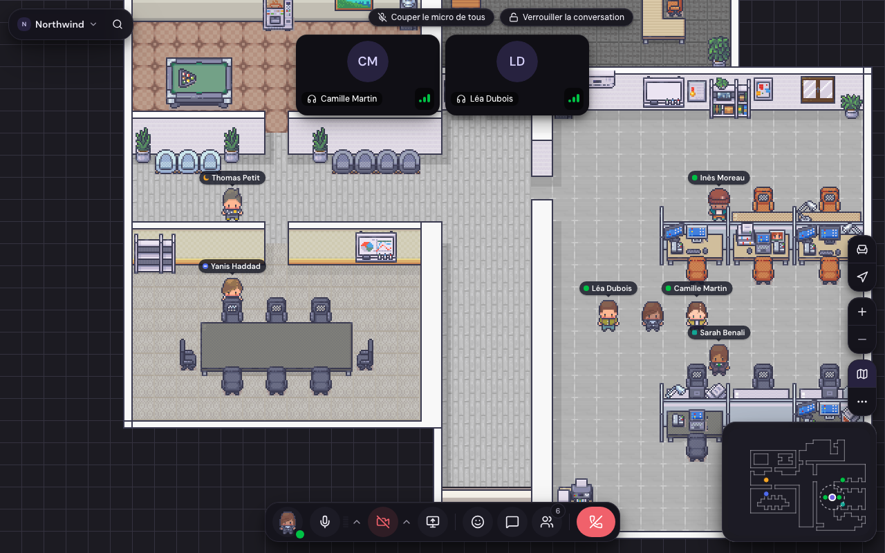
Task: Leave the conversation with red phone button
Action: (x=596, y=522)
